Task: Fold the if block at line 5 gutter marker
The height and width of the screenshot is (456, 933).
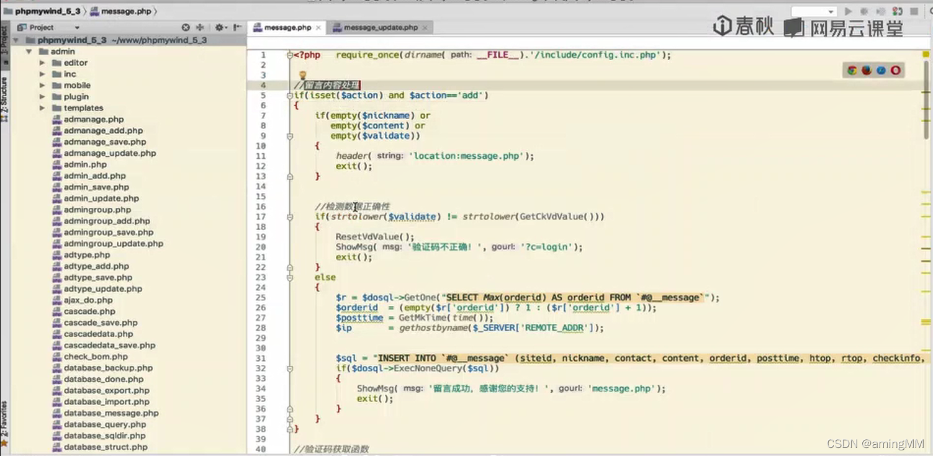Action: [x=290, y=96]
